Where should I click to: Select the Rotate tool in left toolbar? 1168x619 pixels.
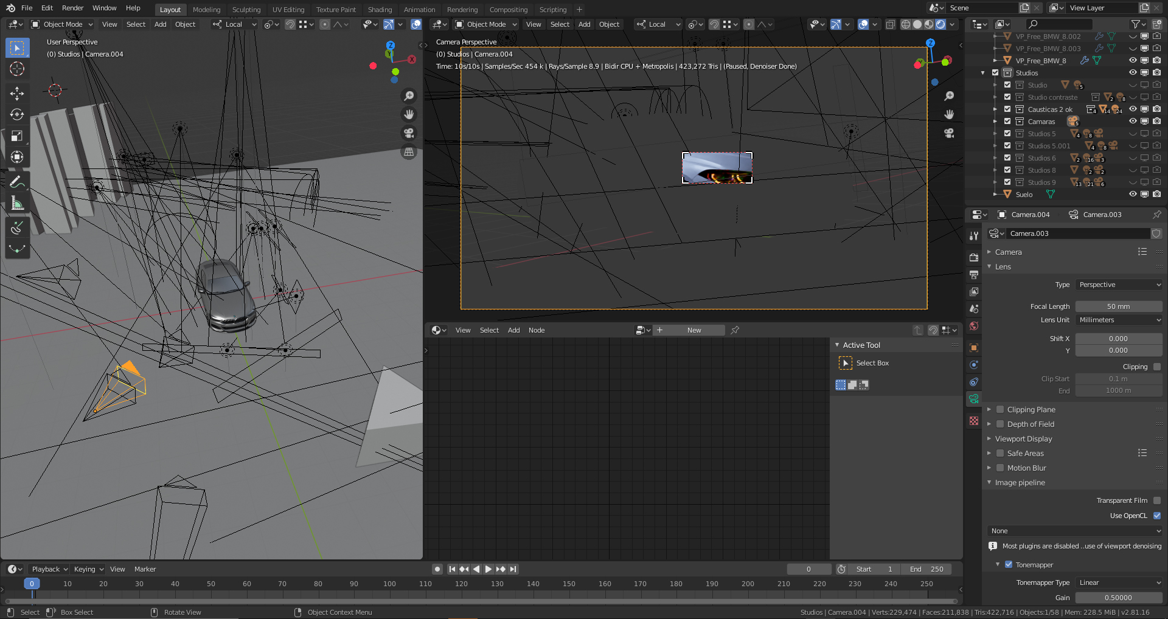17,114
